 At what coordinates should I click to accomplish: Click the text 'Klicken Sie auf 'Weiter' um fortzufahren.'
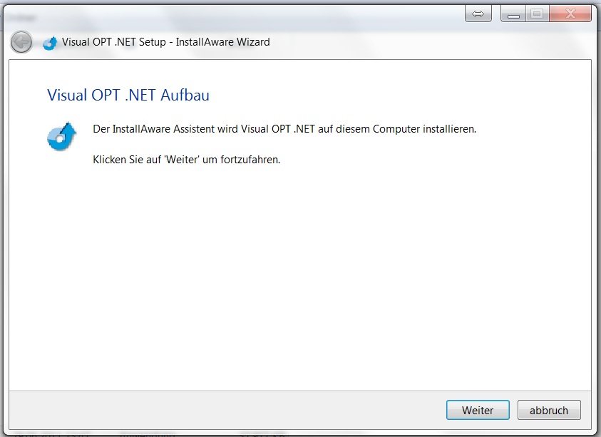tap(186, 160)
